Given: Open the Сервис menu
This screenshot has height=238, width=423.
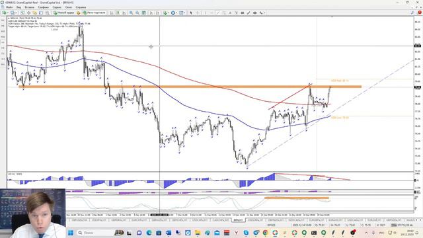Looking at the screenshot, I should pyautogui.click(x=57, y=7).
